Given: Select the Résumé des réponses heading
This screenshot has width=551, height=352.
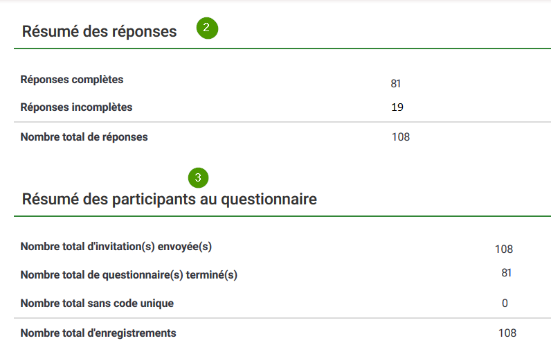Looking at the screenshot, I should (99, 31).
